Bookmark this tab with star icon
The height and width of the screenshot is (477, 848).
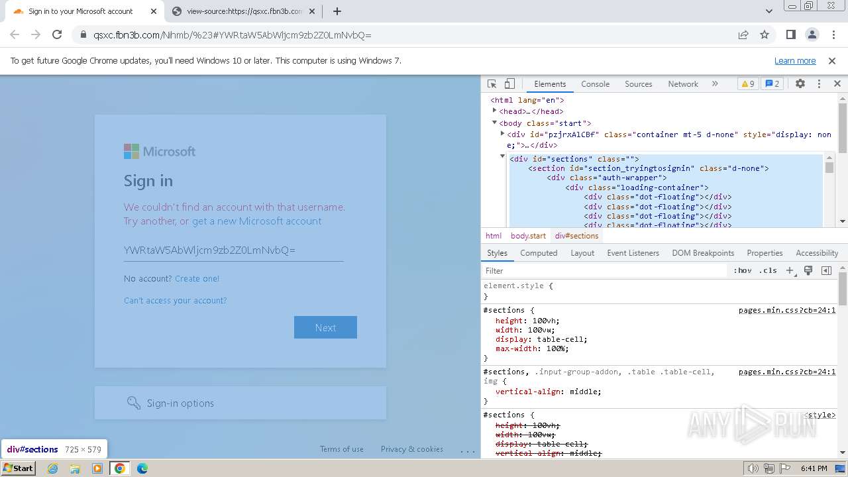pos(765,35)
